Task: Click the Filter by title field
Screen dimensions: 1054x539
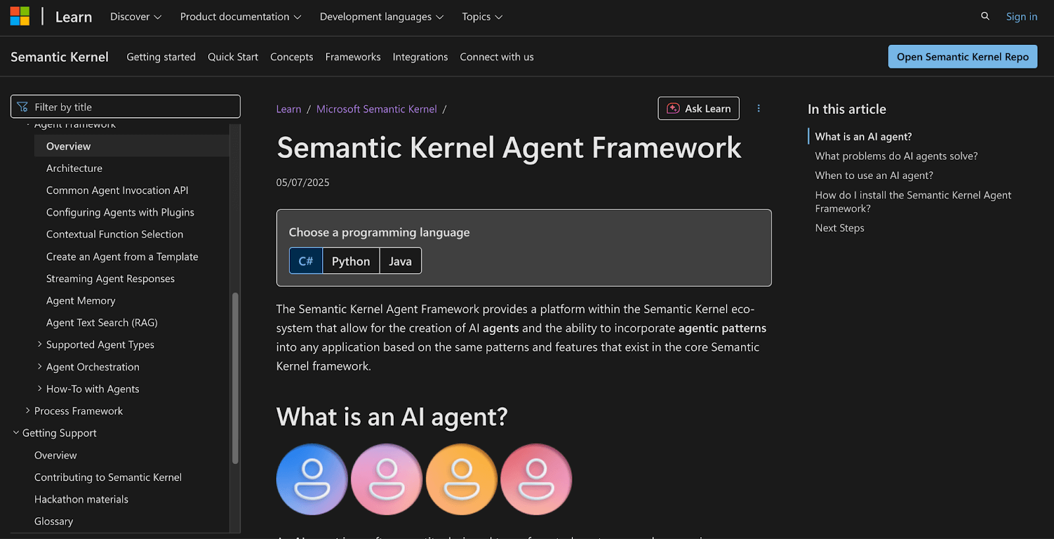Action: 132,107
